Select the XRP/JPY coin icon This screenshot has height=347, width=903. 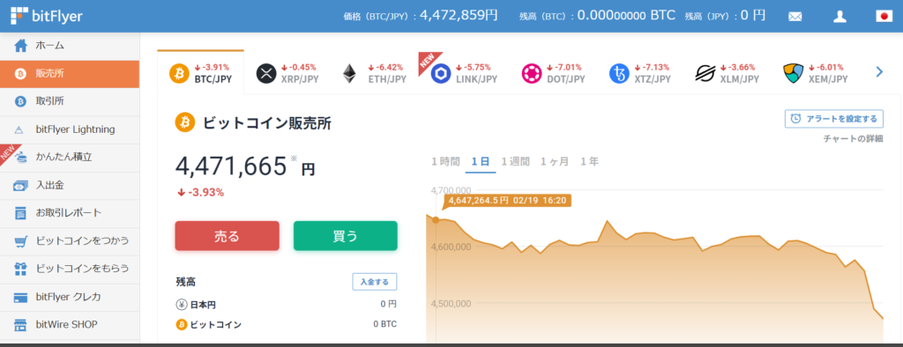tap(265, 73)
